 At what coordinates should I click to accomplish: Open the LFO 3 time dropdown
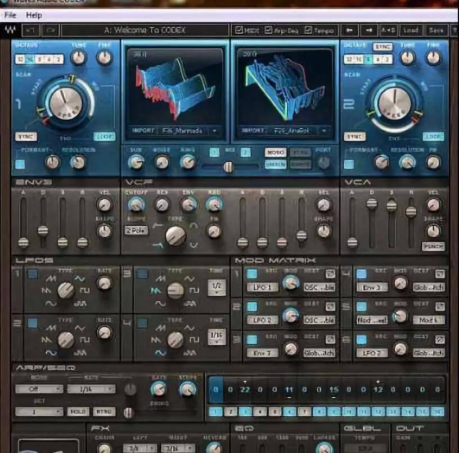[217, 287]
